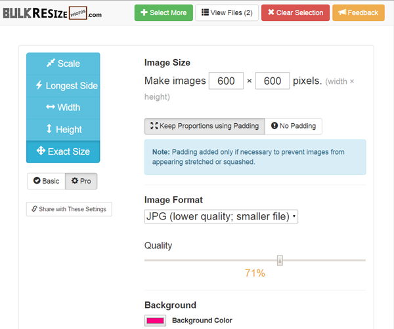Screen dimensions: 394x329
Task: Switch to Basic settings mode
Action: coord(46,181)
